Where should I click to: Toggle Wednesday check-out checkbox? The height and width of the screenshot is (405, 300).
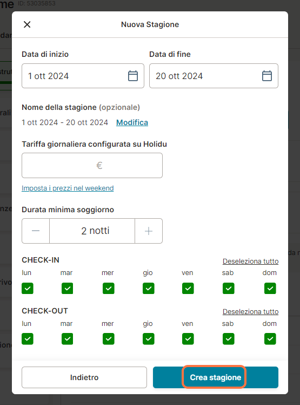click(x=108, y=339)
